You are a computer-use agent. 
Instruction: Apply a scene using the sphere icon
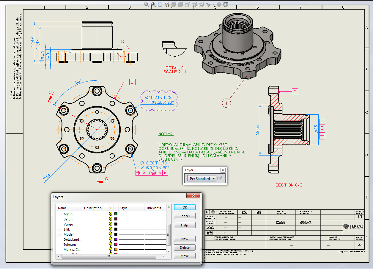(219, 4)
